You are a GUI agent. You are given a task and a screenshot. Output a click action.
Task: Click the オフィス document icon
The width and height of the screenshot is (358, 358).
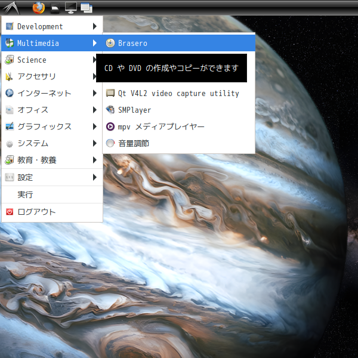(10, 110)
